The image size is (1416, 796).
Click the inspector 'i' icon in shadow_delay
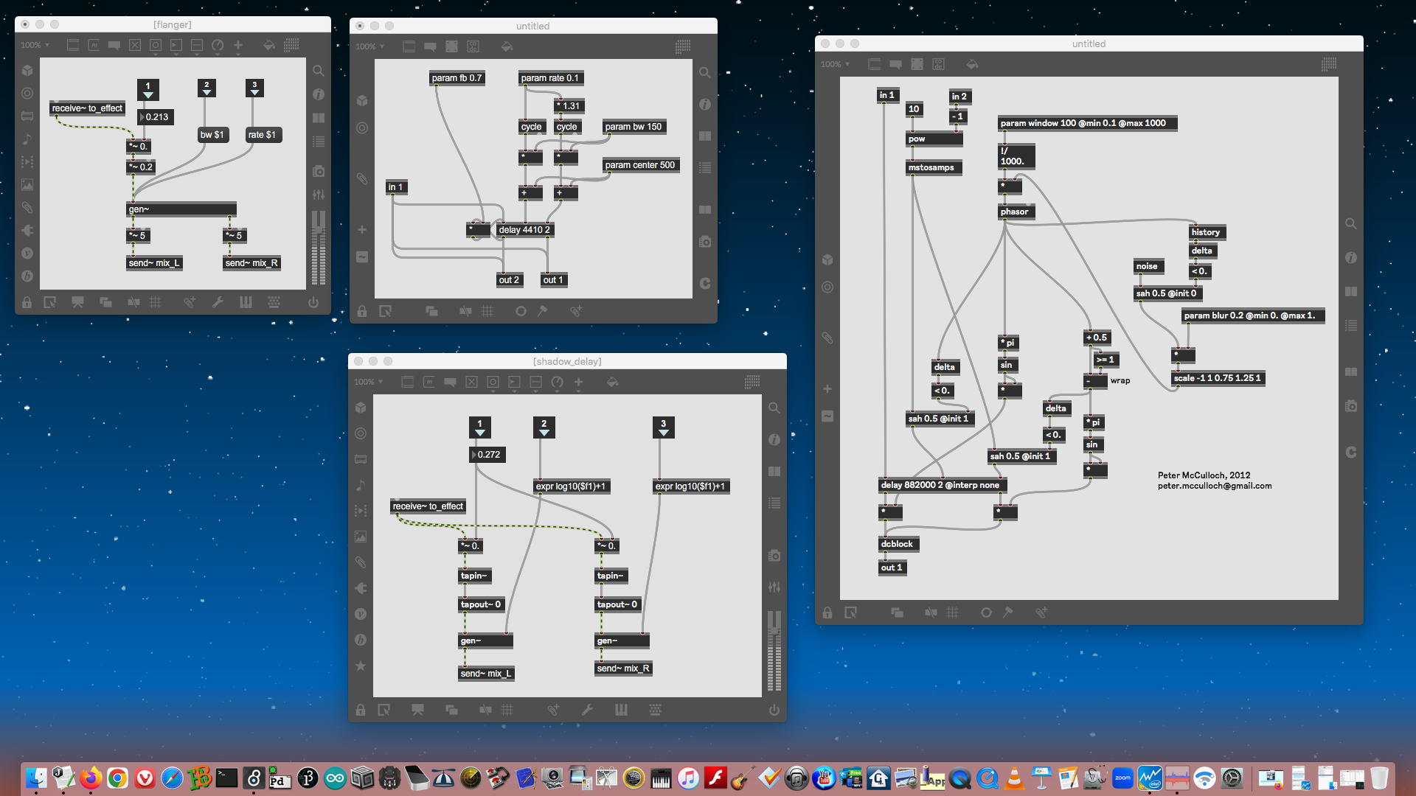[774, 440]
